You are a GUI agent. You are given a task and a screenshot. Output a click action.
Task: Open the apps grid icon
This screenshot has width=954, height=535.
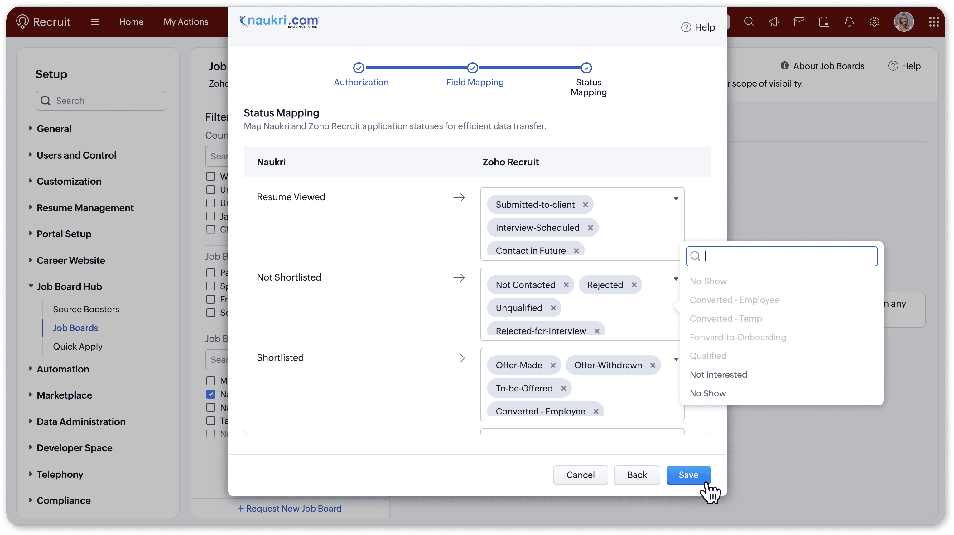[934, 22]
